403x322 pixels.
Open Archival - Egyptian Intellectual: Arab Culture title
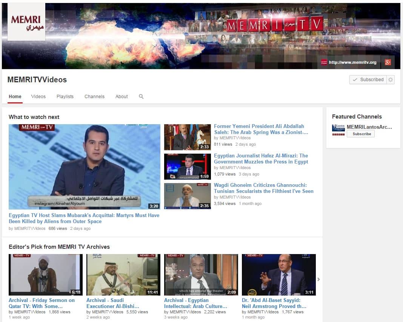[x=195, y=303]
